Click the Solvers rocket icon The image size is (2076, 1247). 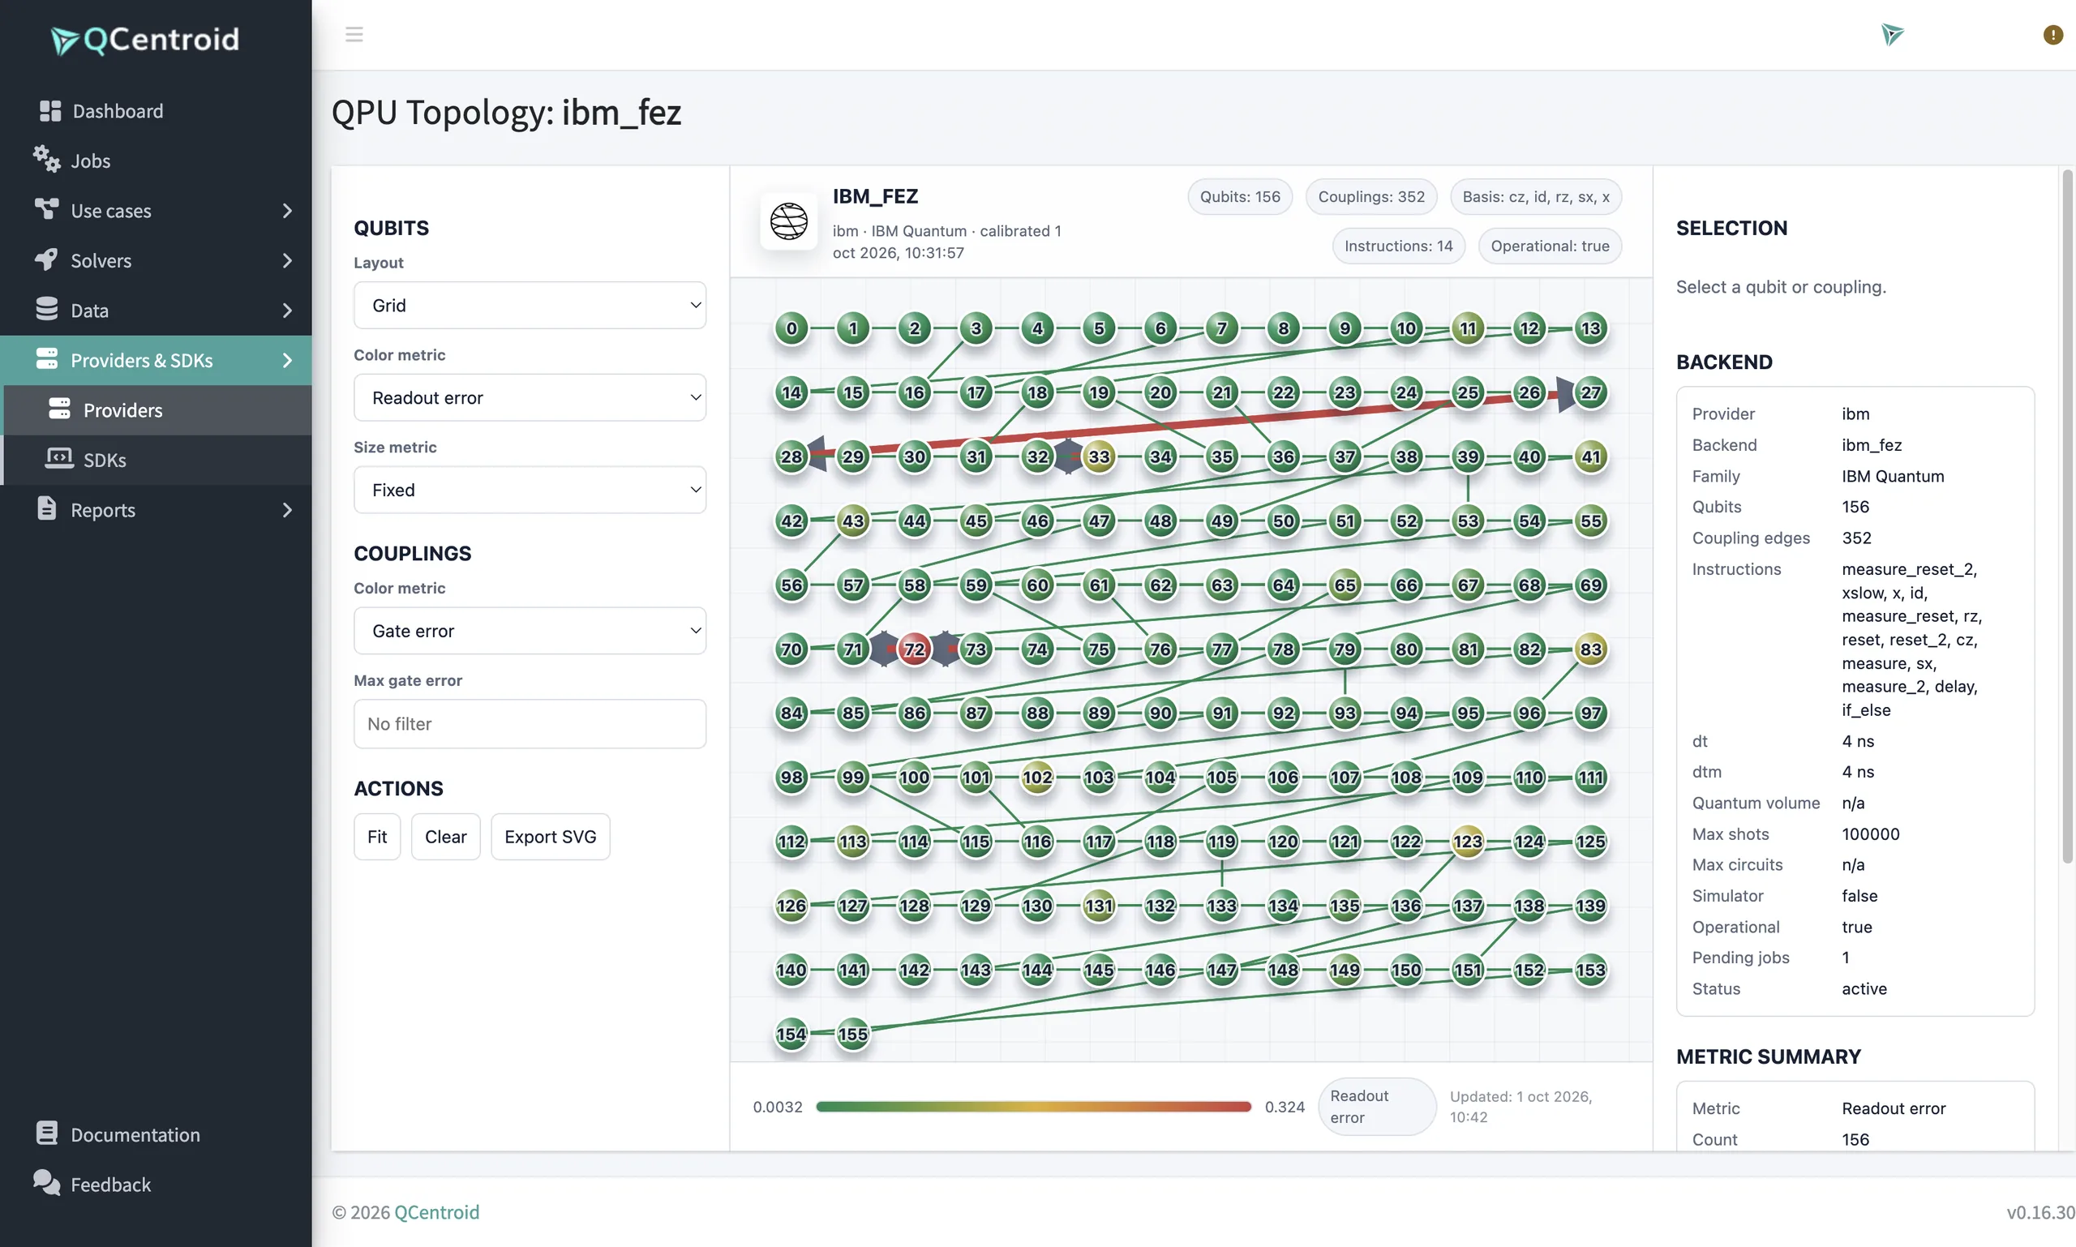pos(47,259)
